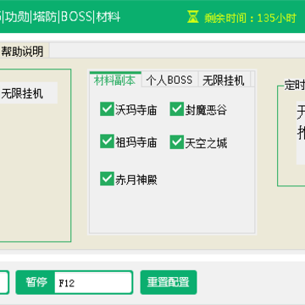305x305 pixels.
Task: Open the 帮助说明 tab
Action: tap(23, 52)
